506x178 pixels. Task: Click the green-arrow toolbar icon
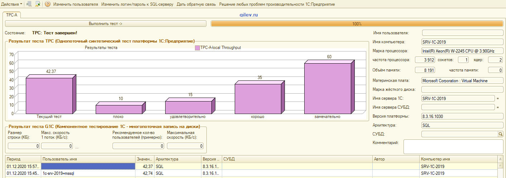(x=38, y=4)
